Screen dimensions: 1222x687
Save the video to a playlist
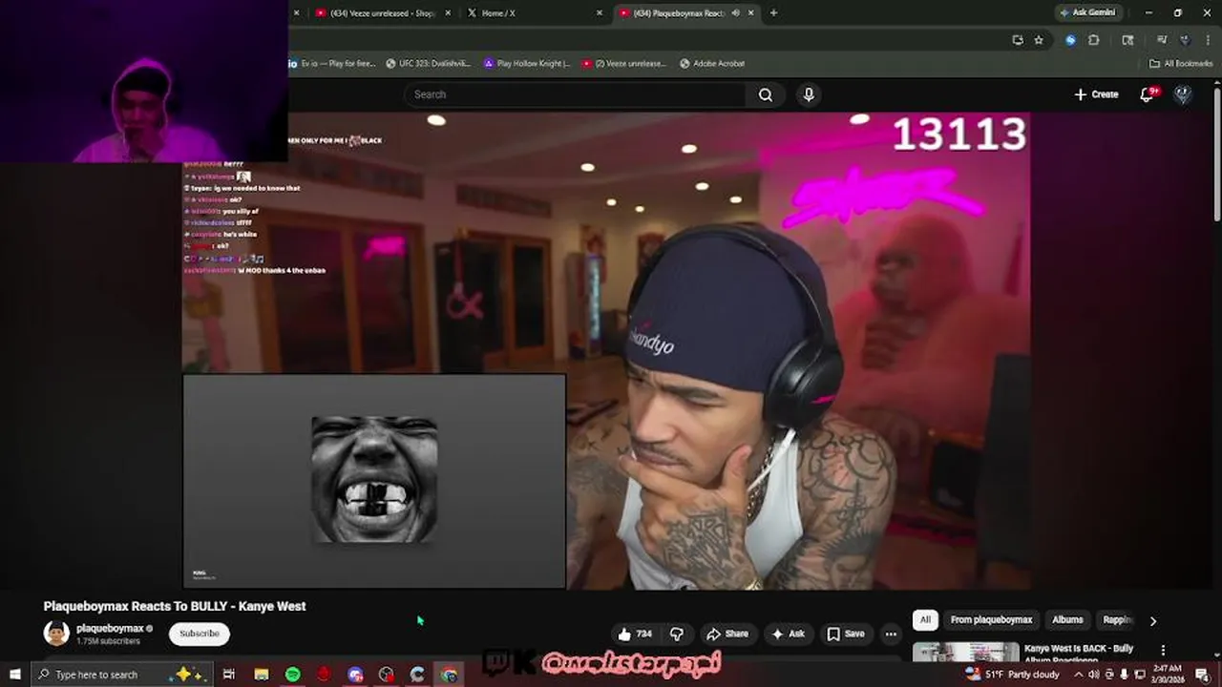[846, 634]
